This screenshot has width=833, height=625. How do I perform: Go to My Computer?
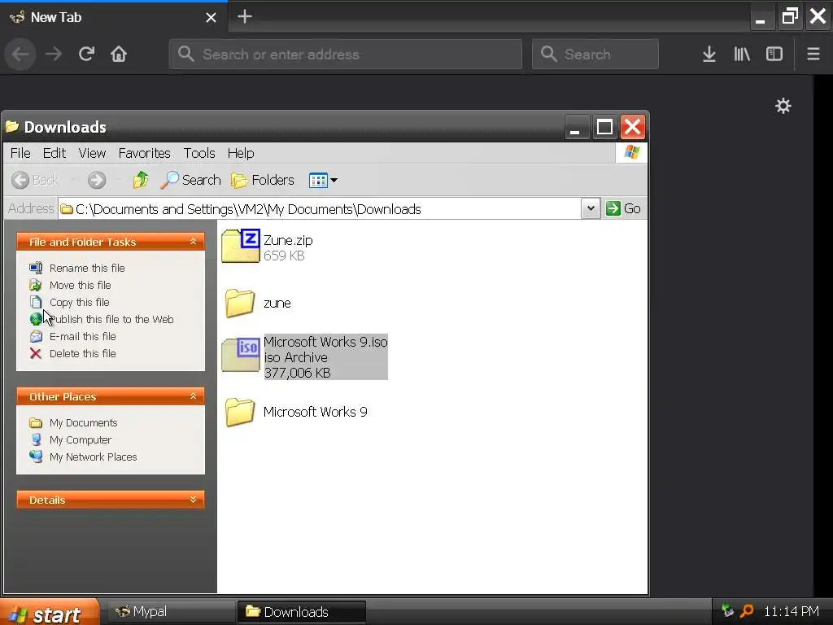point(81,439)
